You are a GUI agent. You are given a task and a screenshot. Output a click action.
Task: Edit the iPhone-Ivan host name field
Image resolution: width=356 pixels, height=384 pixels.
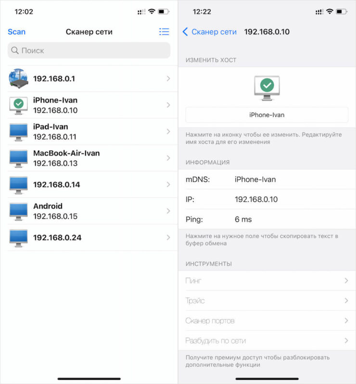[267, 115]
